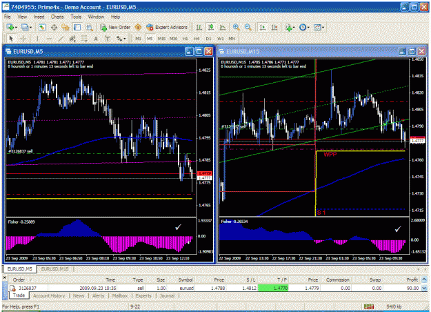Click the Profiles toolbar icon
431x312 pixels.
pos(25,27)
